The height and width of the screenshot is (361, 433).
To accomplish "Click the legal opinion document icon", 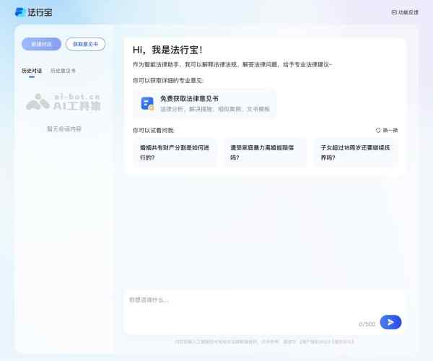I will click(147, 104).
